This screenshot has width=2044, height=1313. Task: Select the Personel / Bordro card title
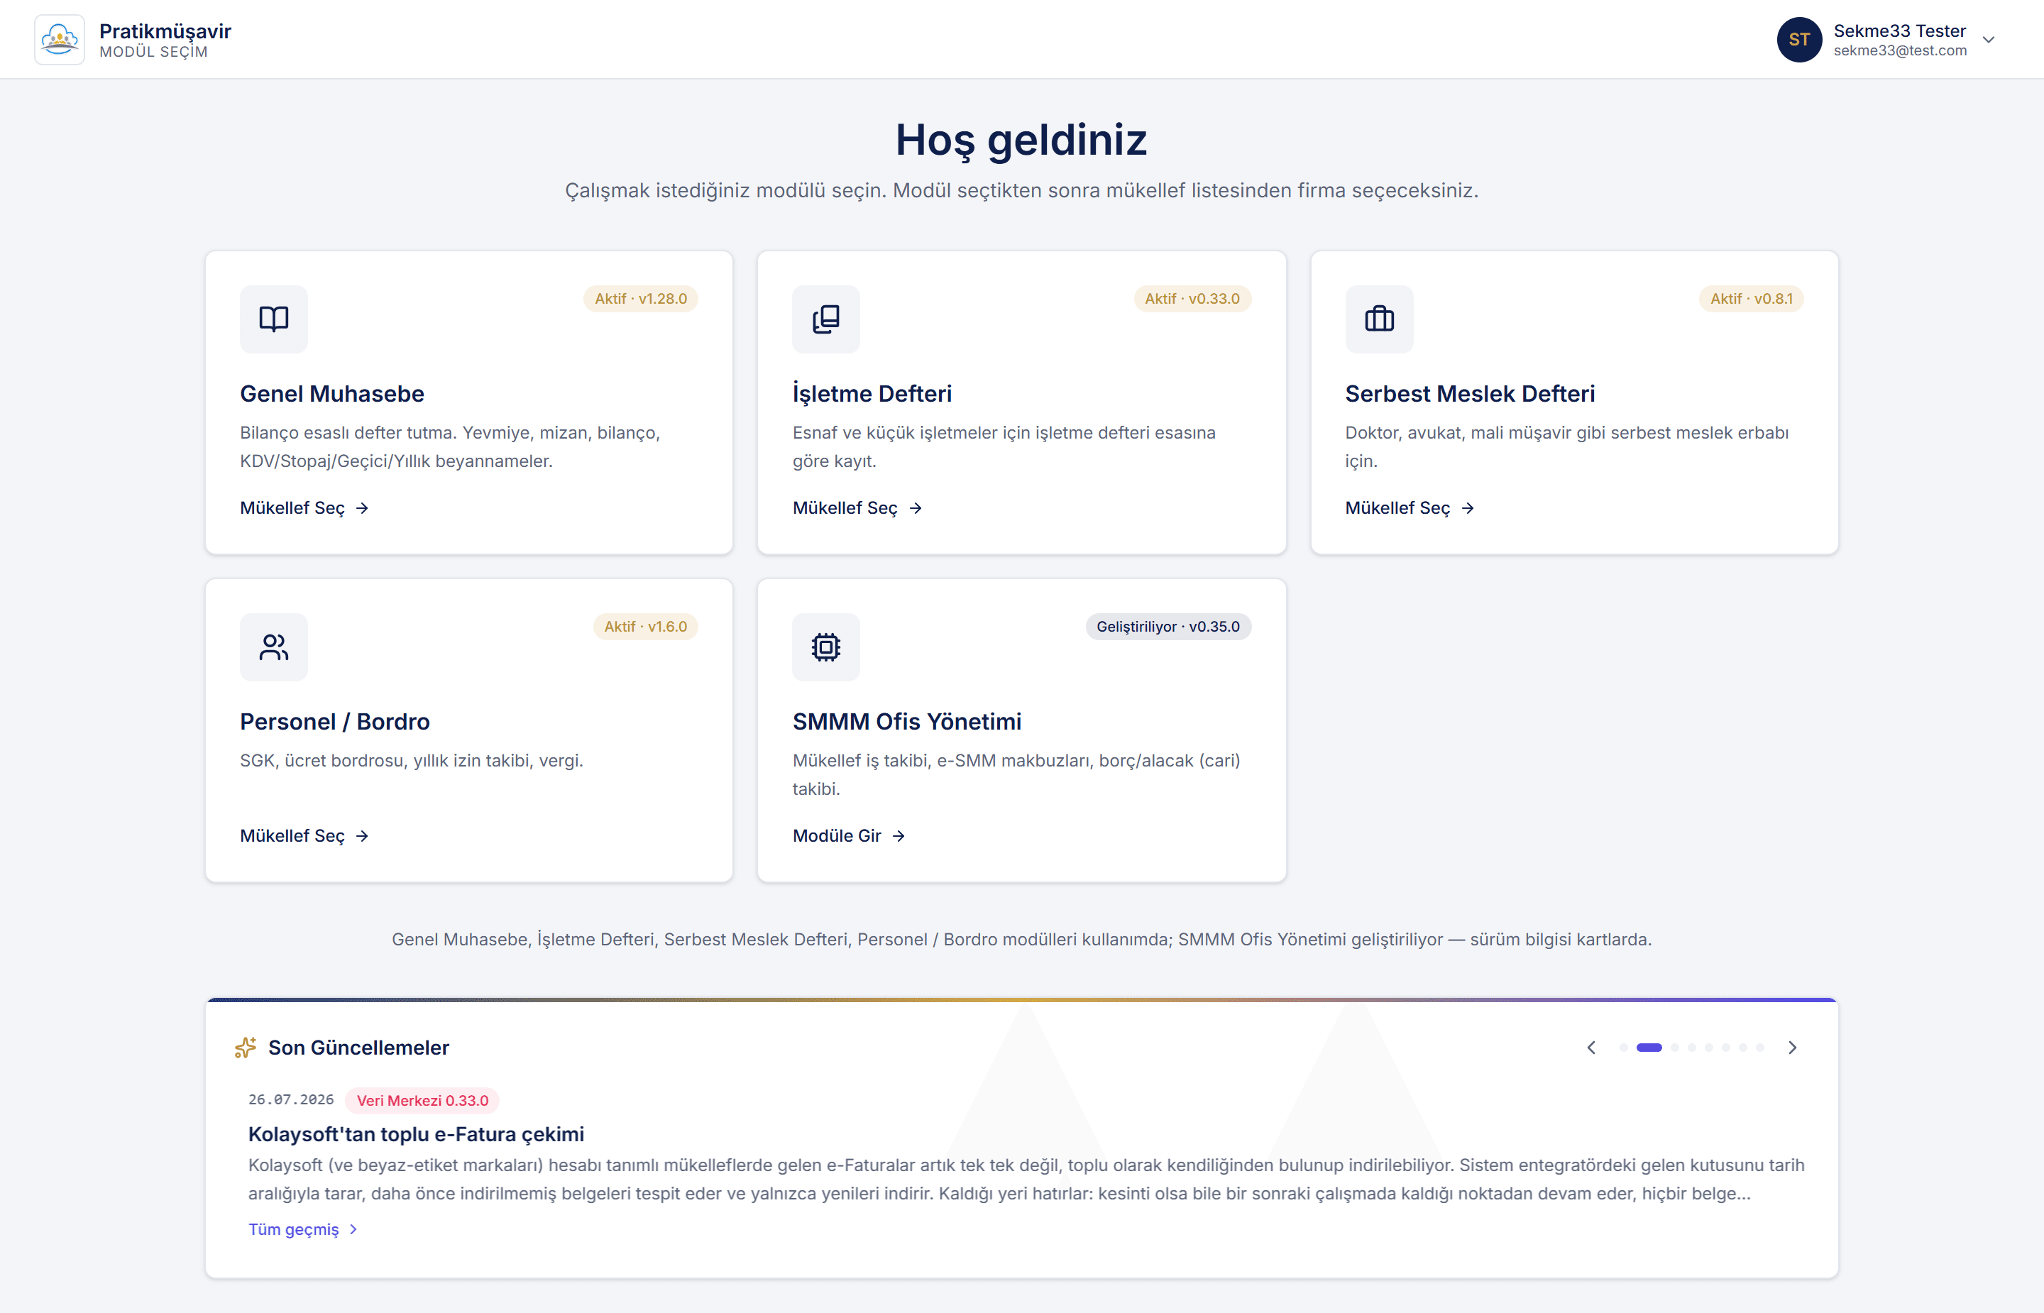(x=334, y=721)
